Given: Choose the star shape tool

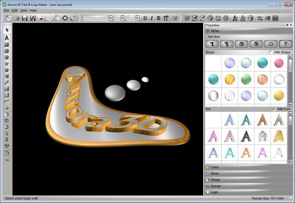Looking at the screenshot, I should (x=7, y=63).
